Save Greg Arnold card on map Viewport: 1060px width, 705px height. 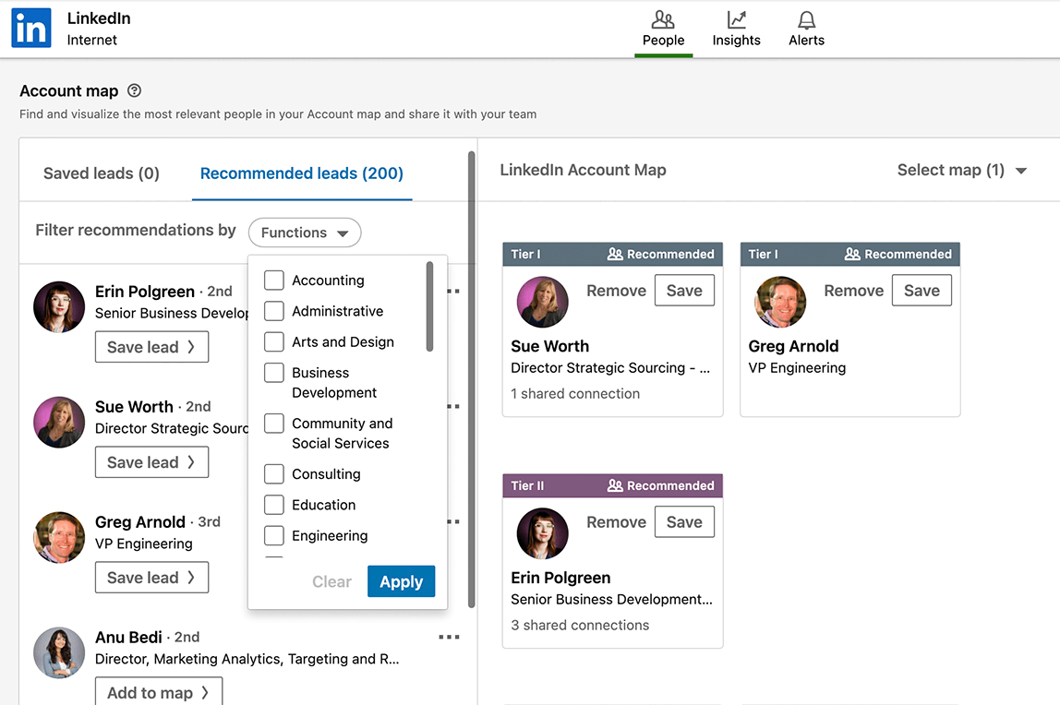tap(921, 291)
